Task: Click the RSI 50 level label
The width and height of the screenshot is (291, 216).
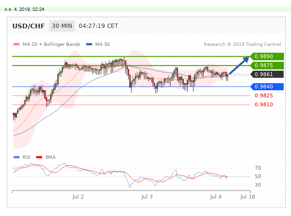Action: pos(258,176)
